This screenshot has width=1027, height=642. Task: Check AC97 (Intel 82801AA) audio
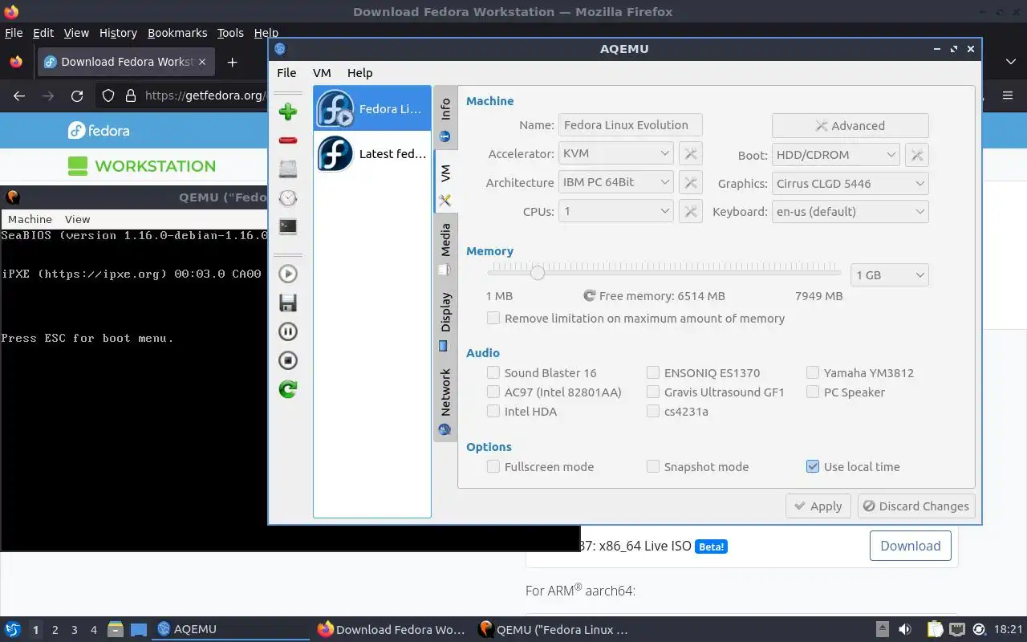click(x=554, y=392)
